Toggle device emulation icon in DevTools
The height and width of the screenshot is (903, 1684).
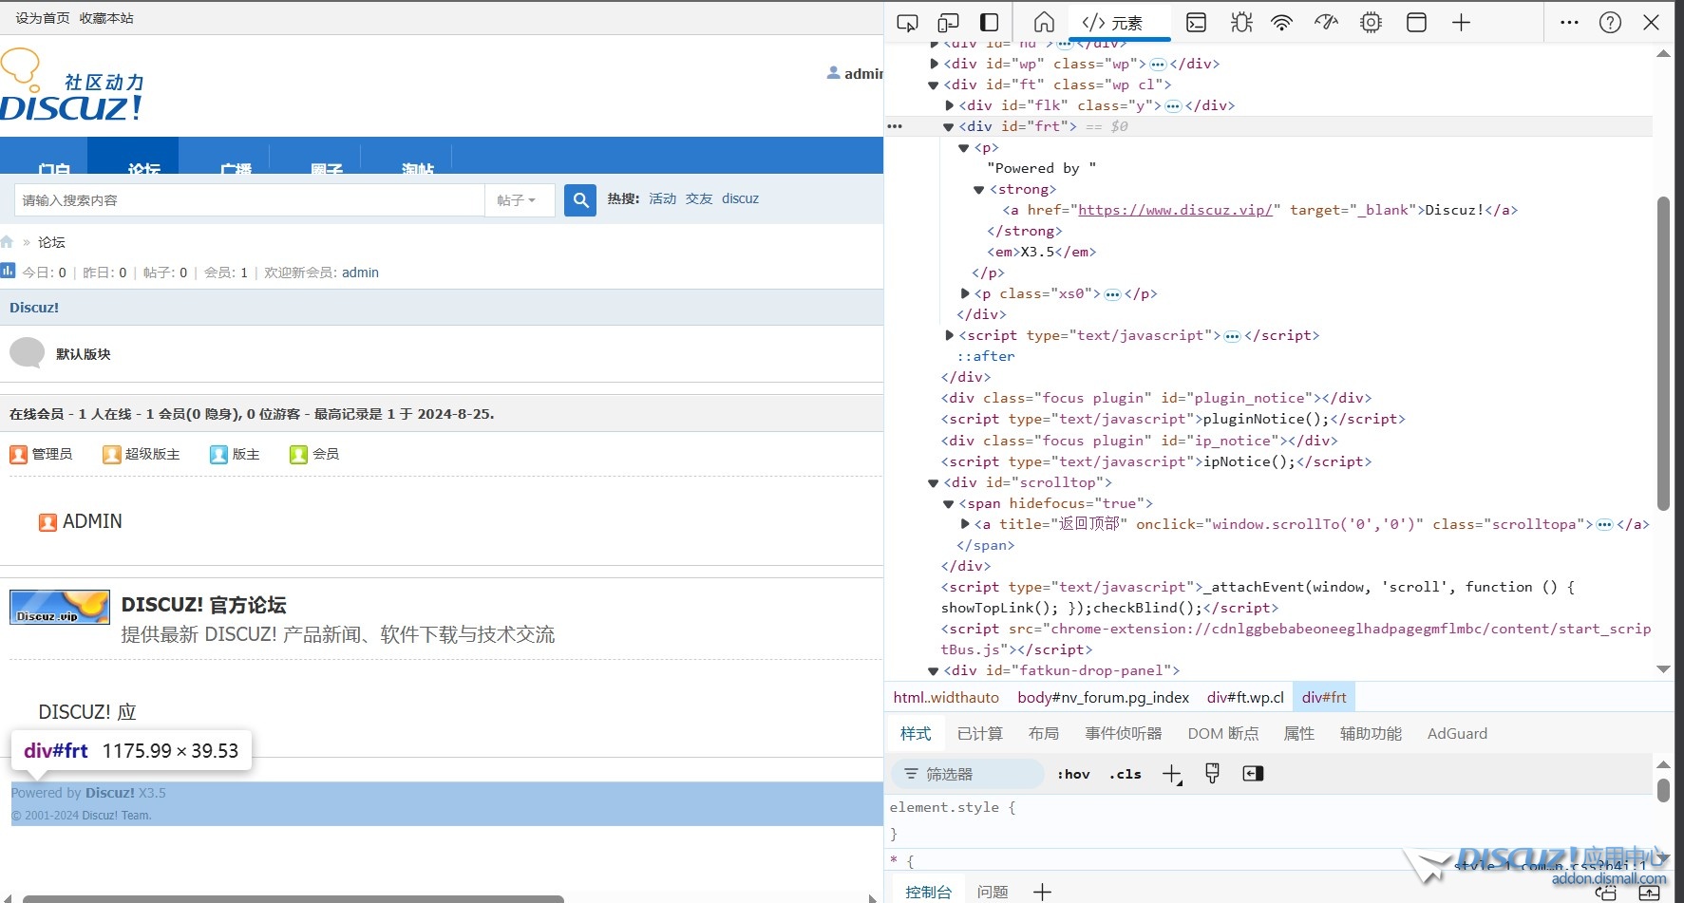[x=948, y=23]
